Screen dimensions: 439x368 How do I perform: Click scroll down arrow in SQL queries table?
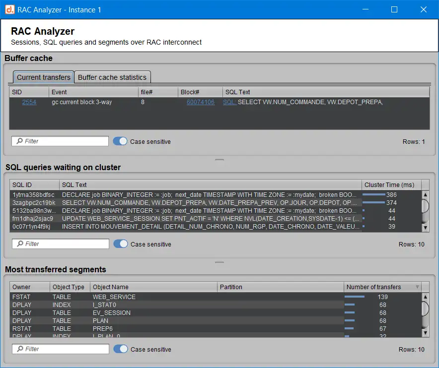tap(425, 228)
